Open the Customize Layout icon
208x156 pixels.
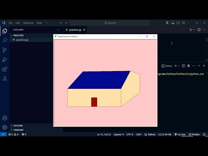[x=183, y=23]
